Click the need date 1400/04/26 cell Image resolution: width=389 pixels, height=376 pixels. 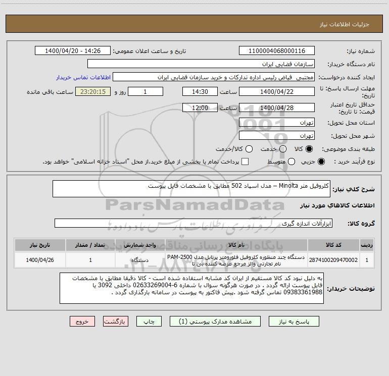(x=40, y=260)
